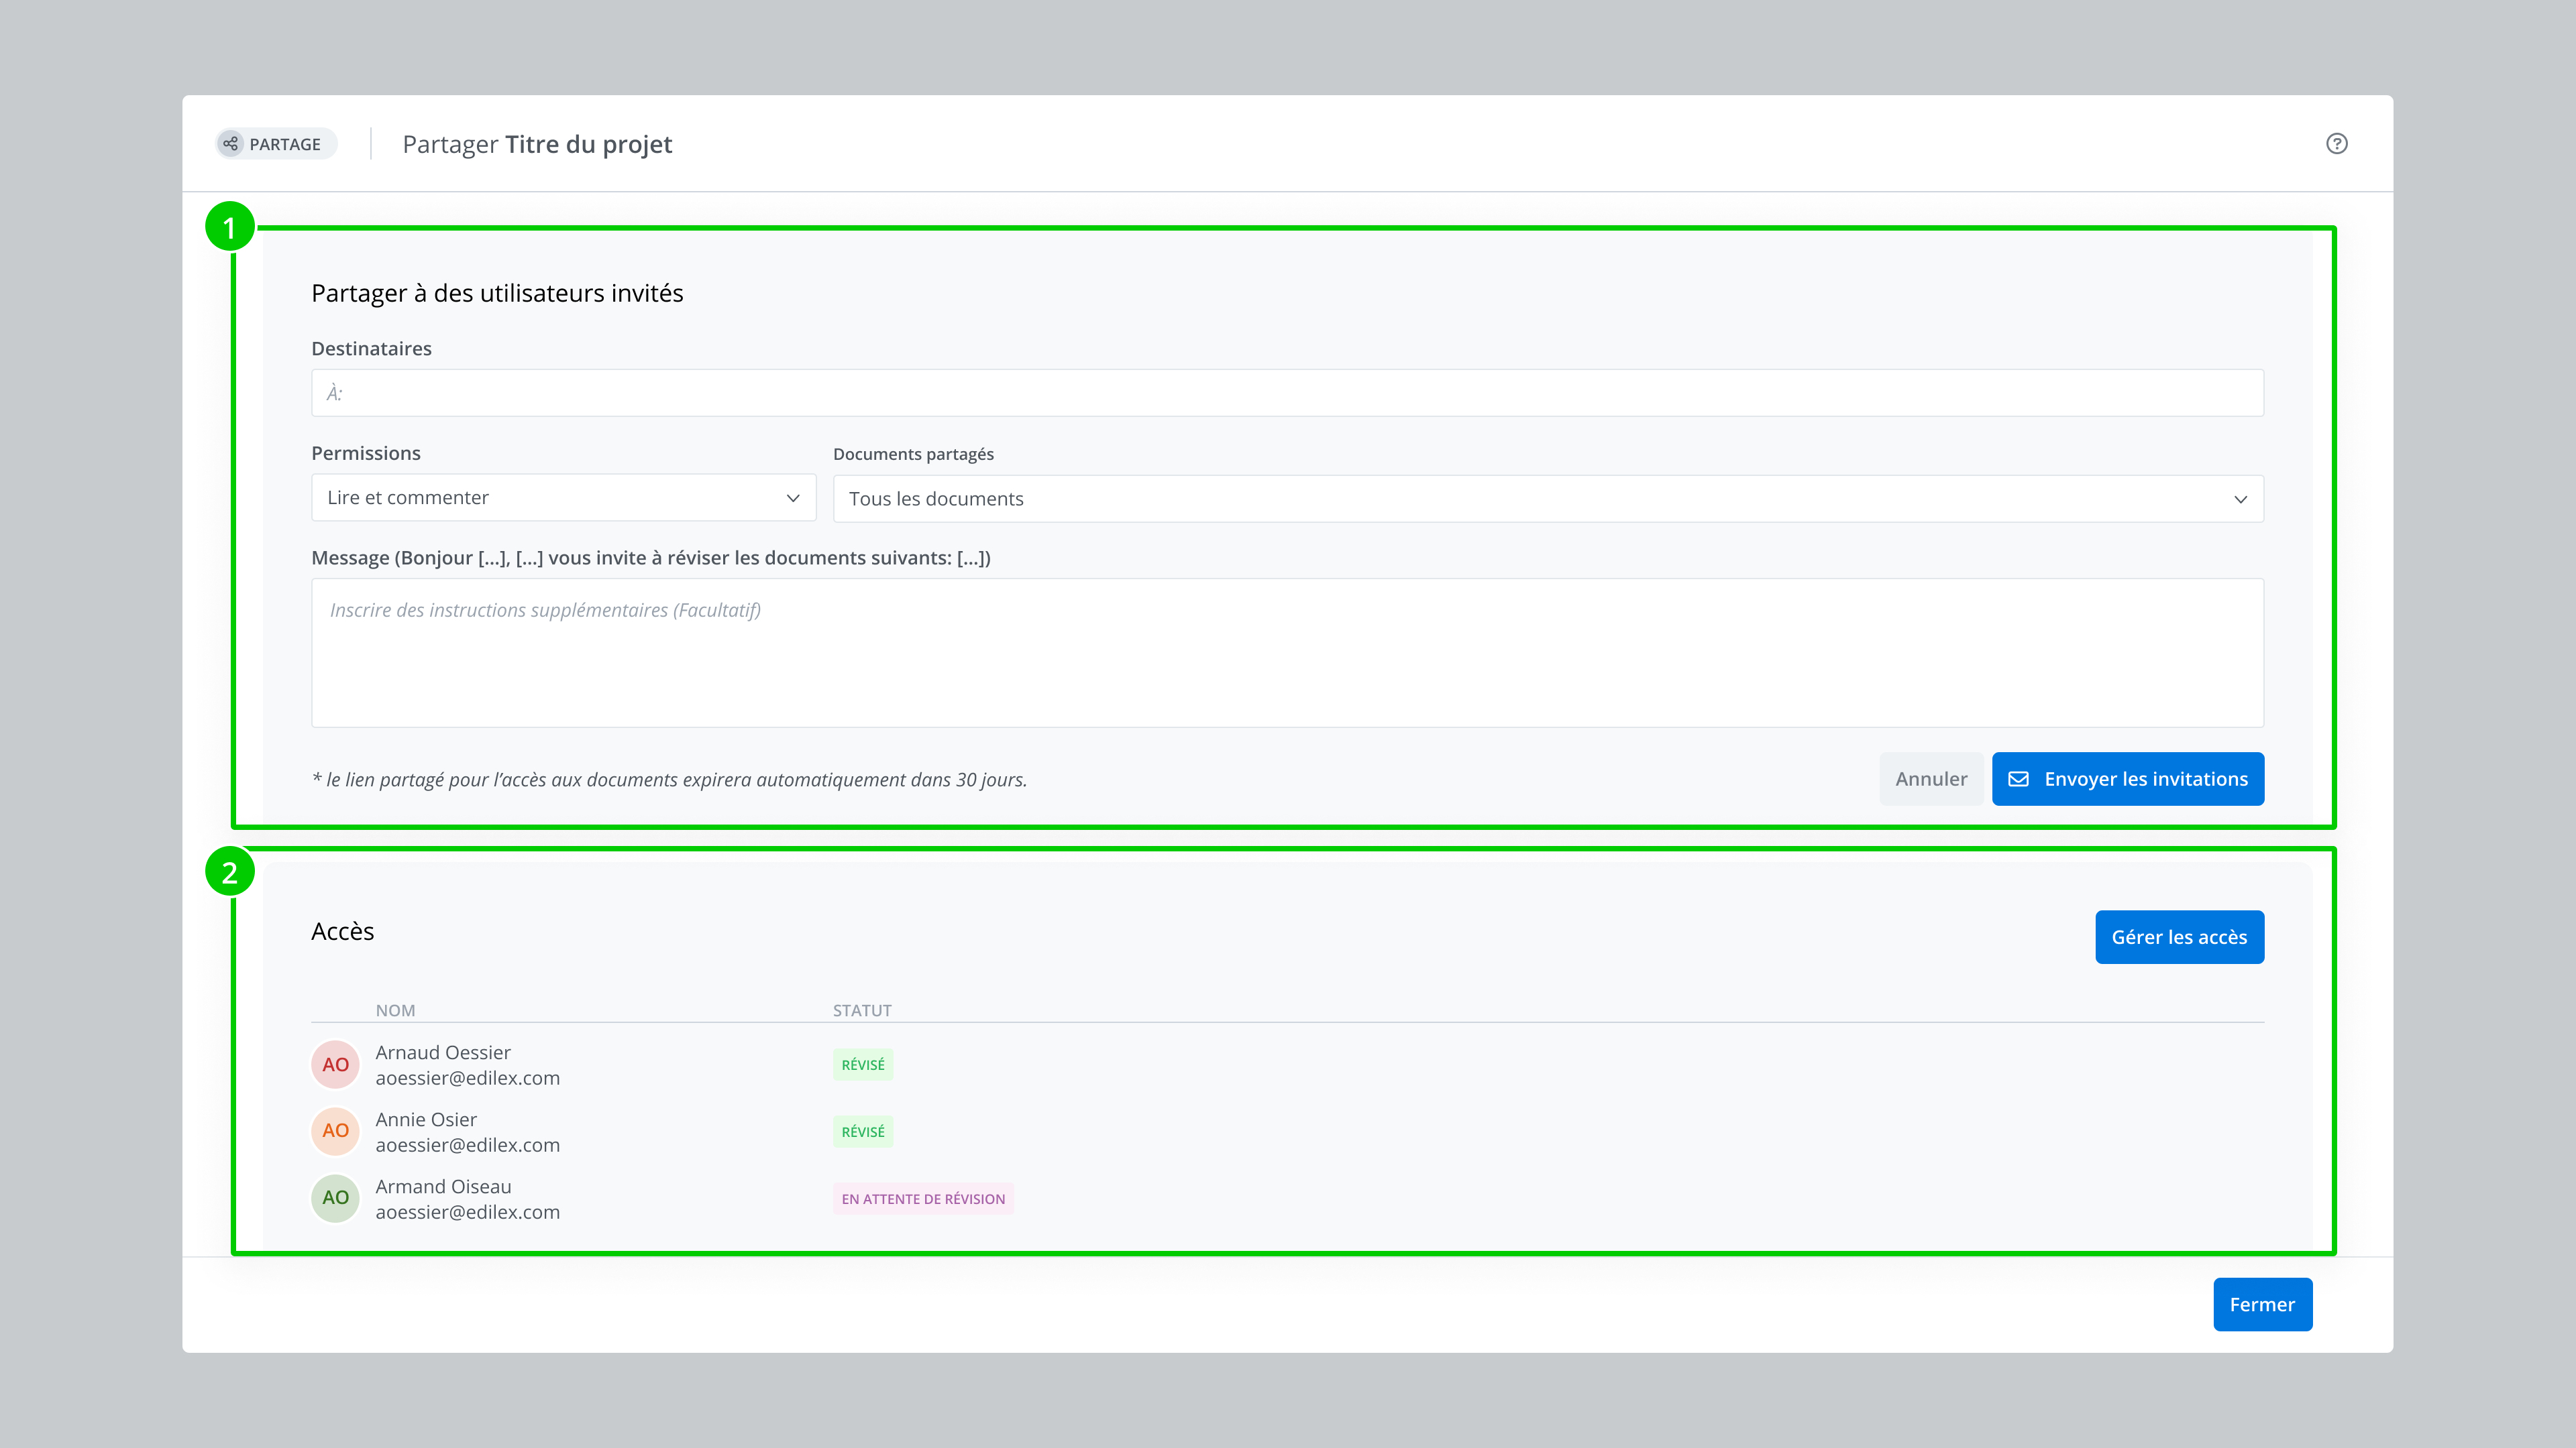Click into the message instructions textarea

point(1286,652)
